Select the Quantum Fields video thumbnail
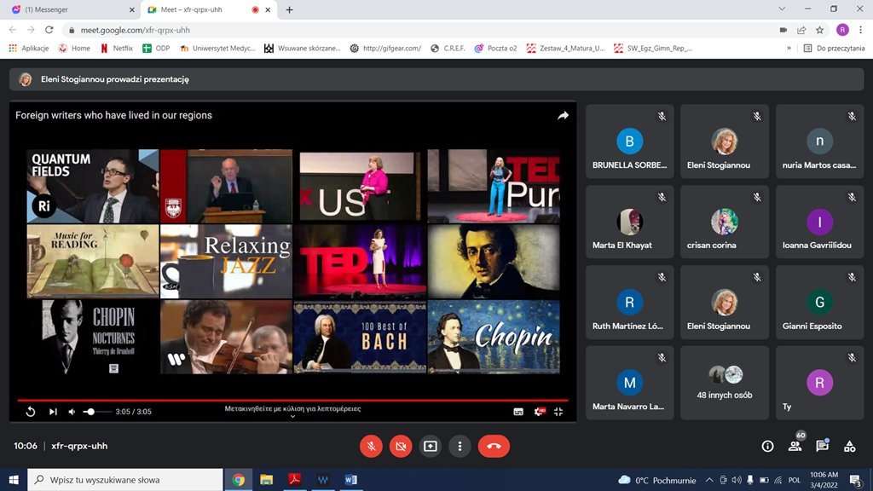873x491 pixels. [92, 186]
